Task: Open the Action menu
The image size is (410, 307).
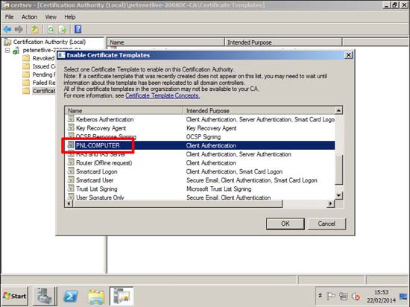Action: [29, 17]
